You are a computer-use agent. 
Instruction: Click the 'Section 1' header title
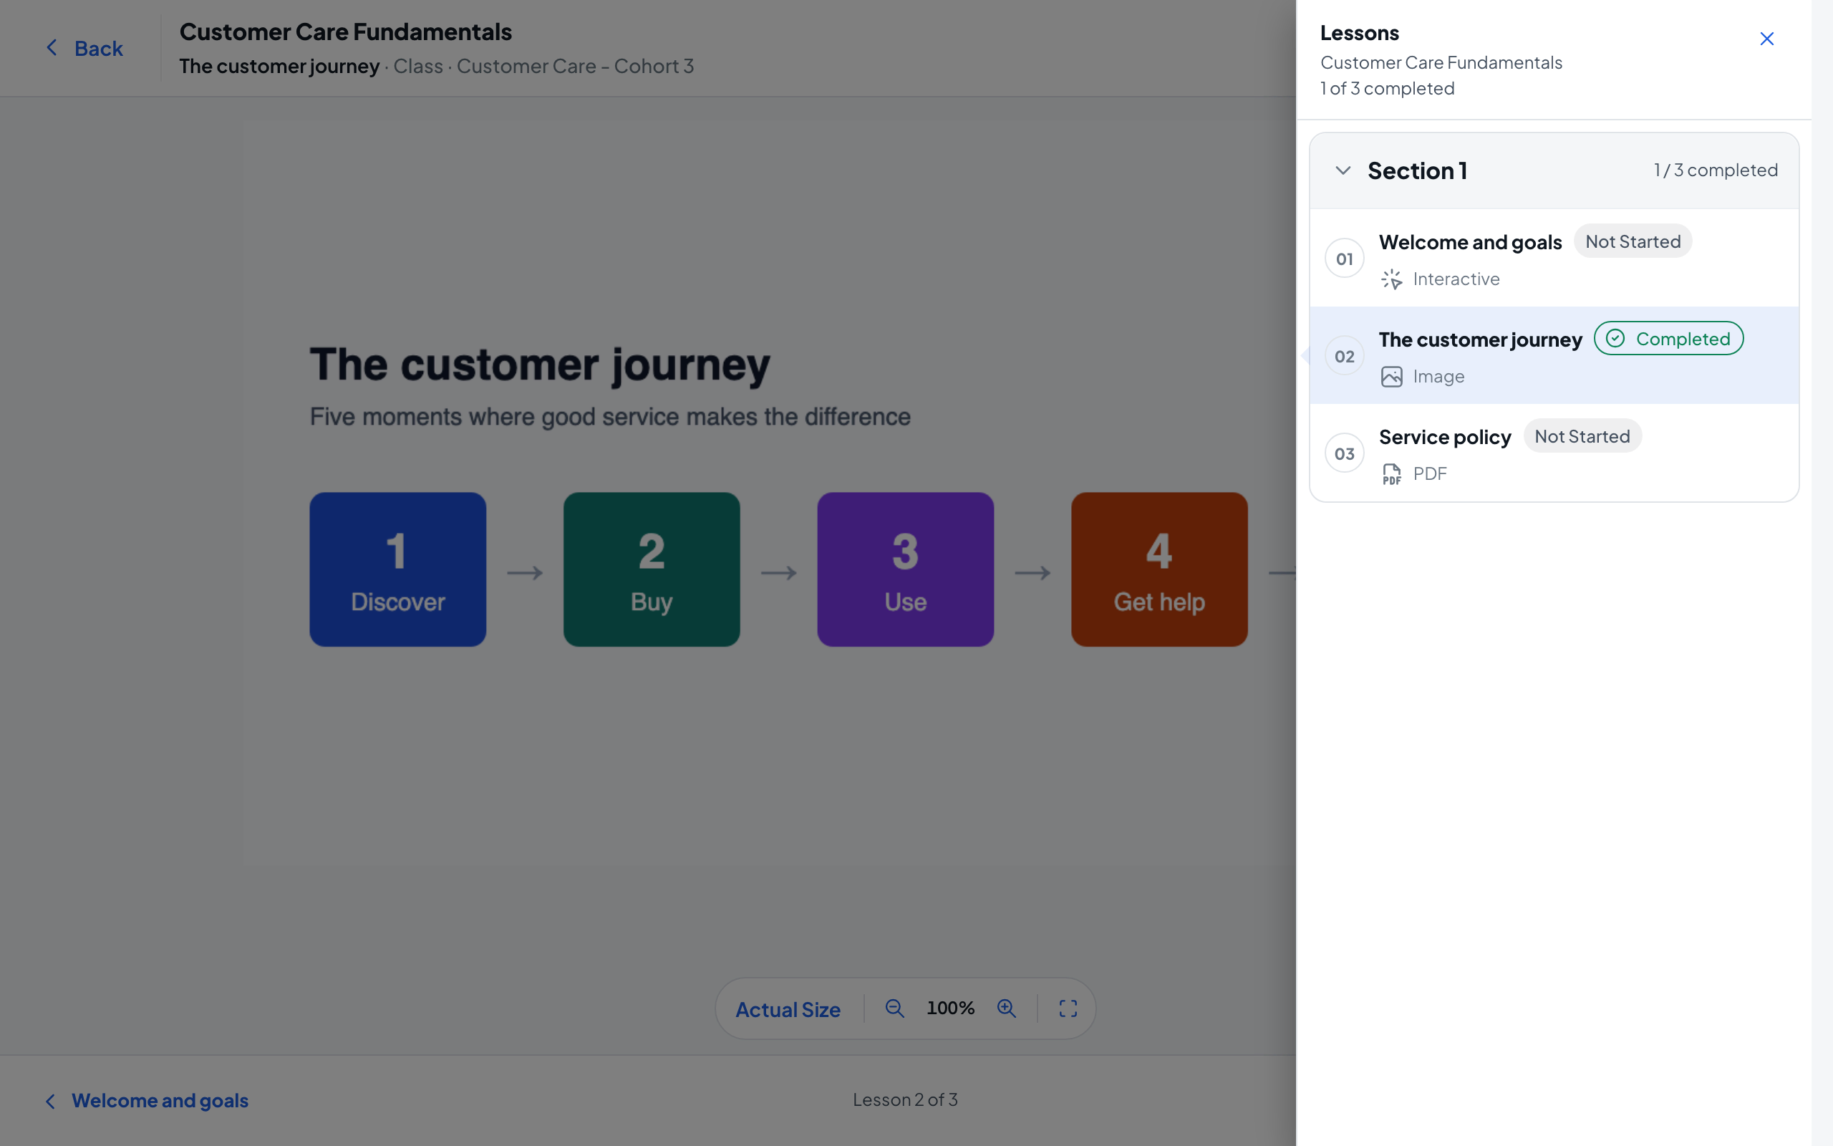coord(1417,171)
